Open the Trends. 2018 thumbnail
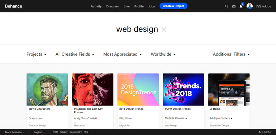 (184, 89)
